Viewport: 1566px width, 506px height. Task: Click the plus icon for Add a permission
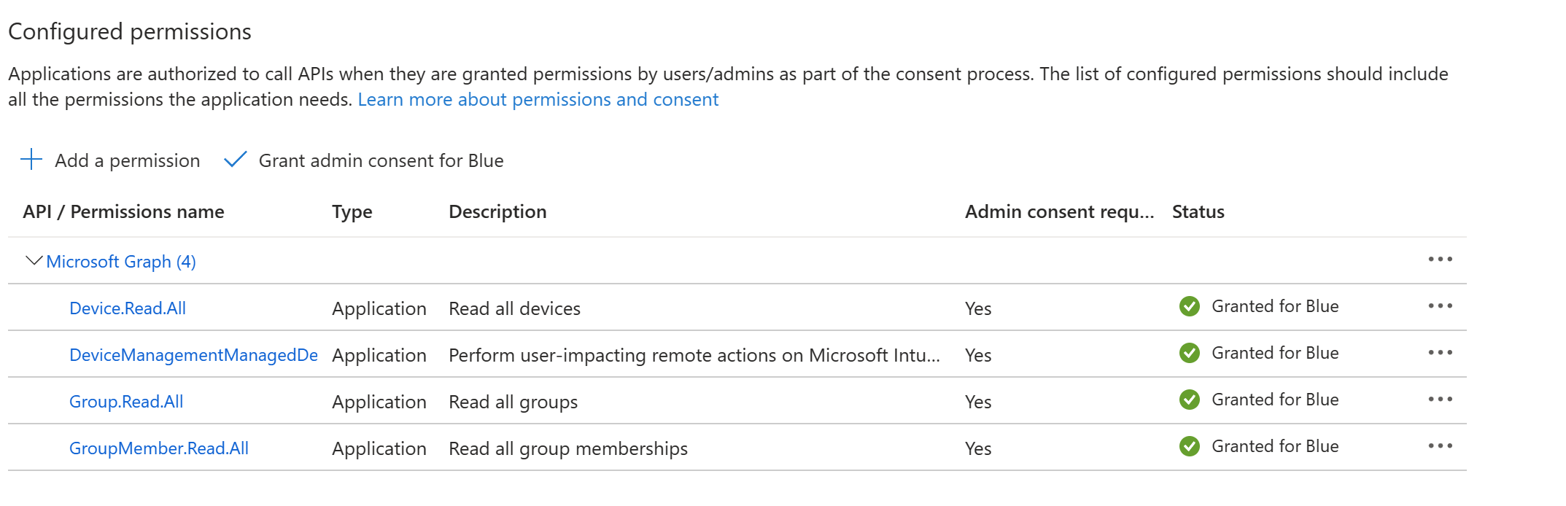[x=31, y=160]
